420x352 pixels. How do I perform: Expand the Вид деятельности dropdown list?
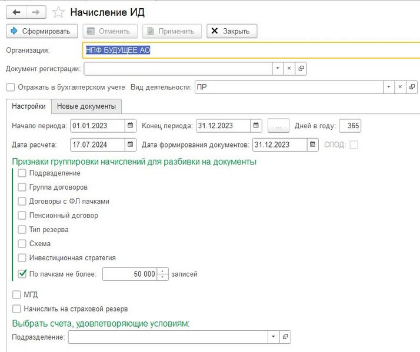[388, 88]
